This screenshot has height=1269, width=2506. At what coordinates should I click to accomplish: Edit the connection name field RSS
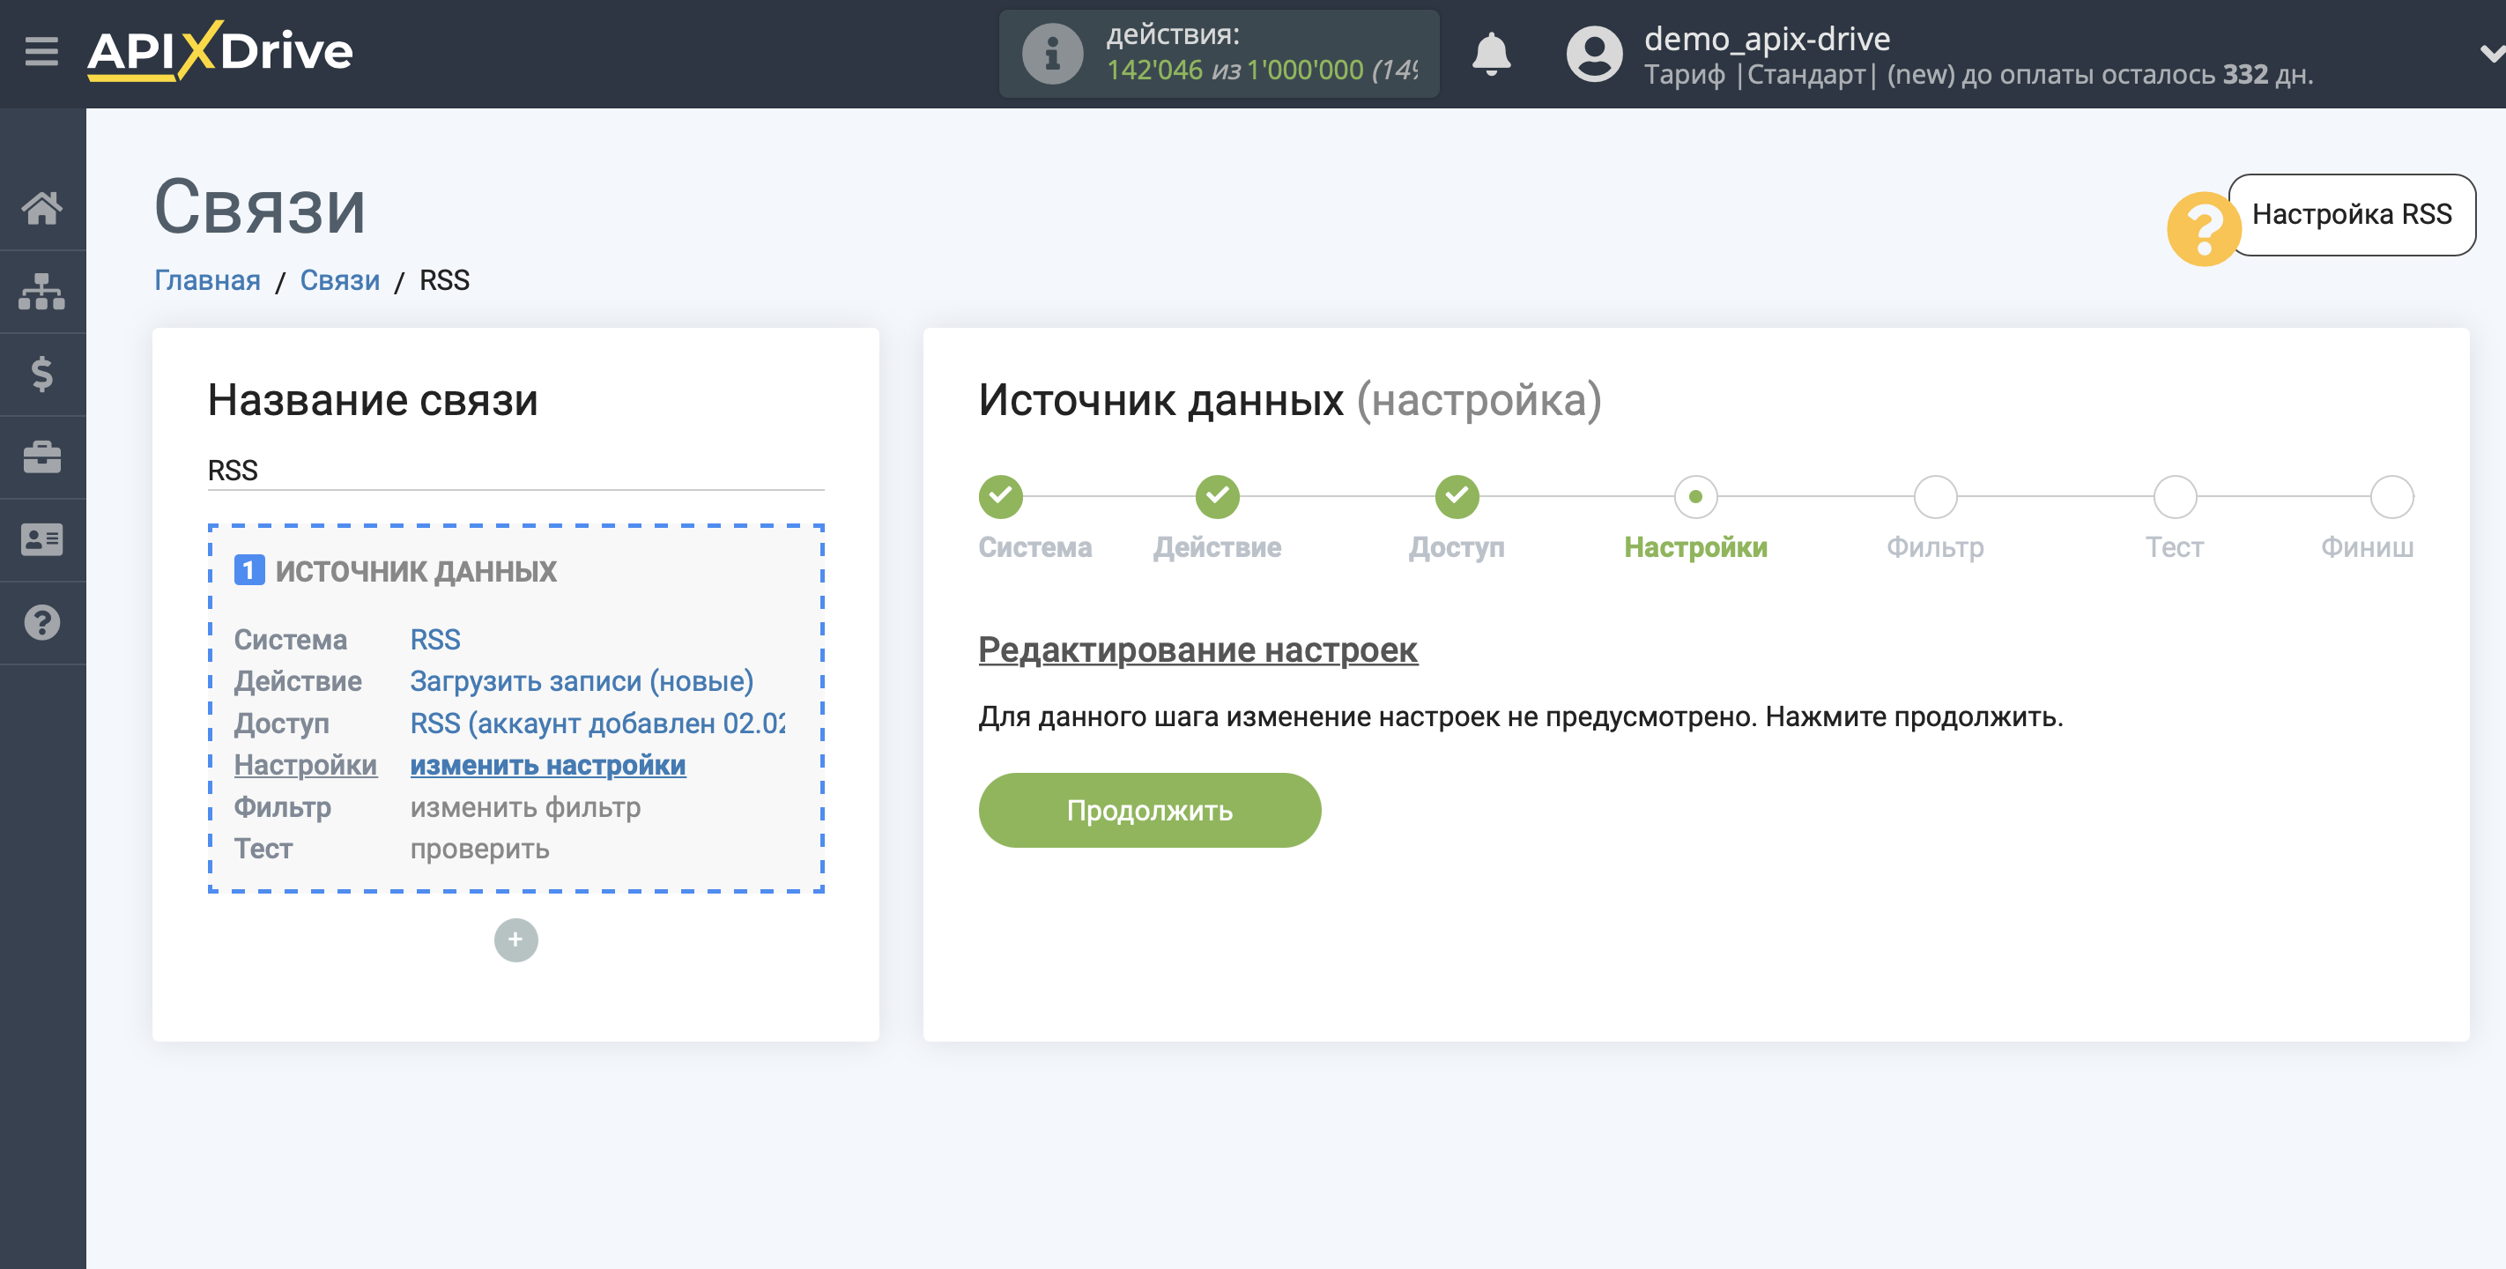click(x=515, y=471)
